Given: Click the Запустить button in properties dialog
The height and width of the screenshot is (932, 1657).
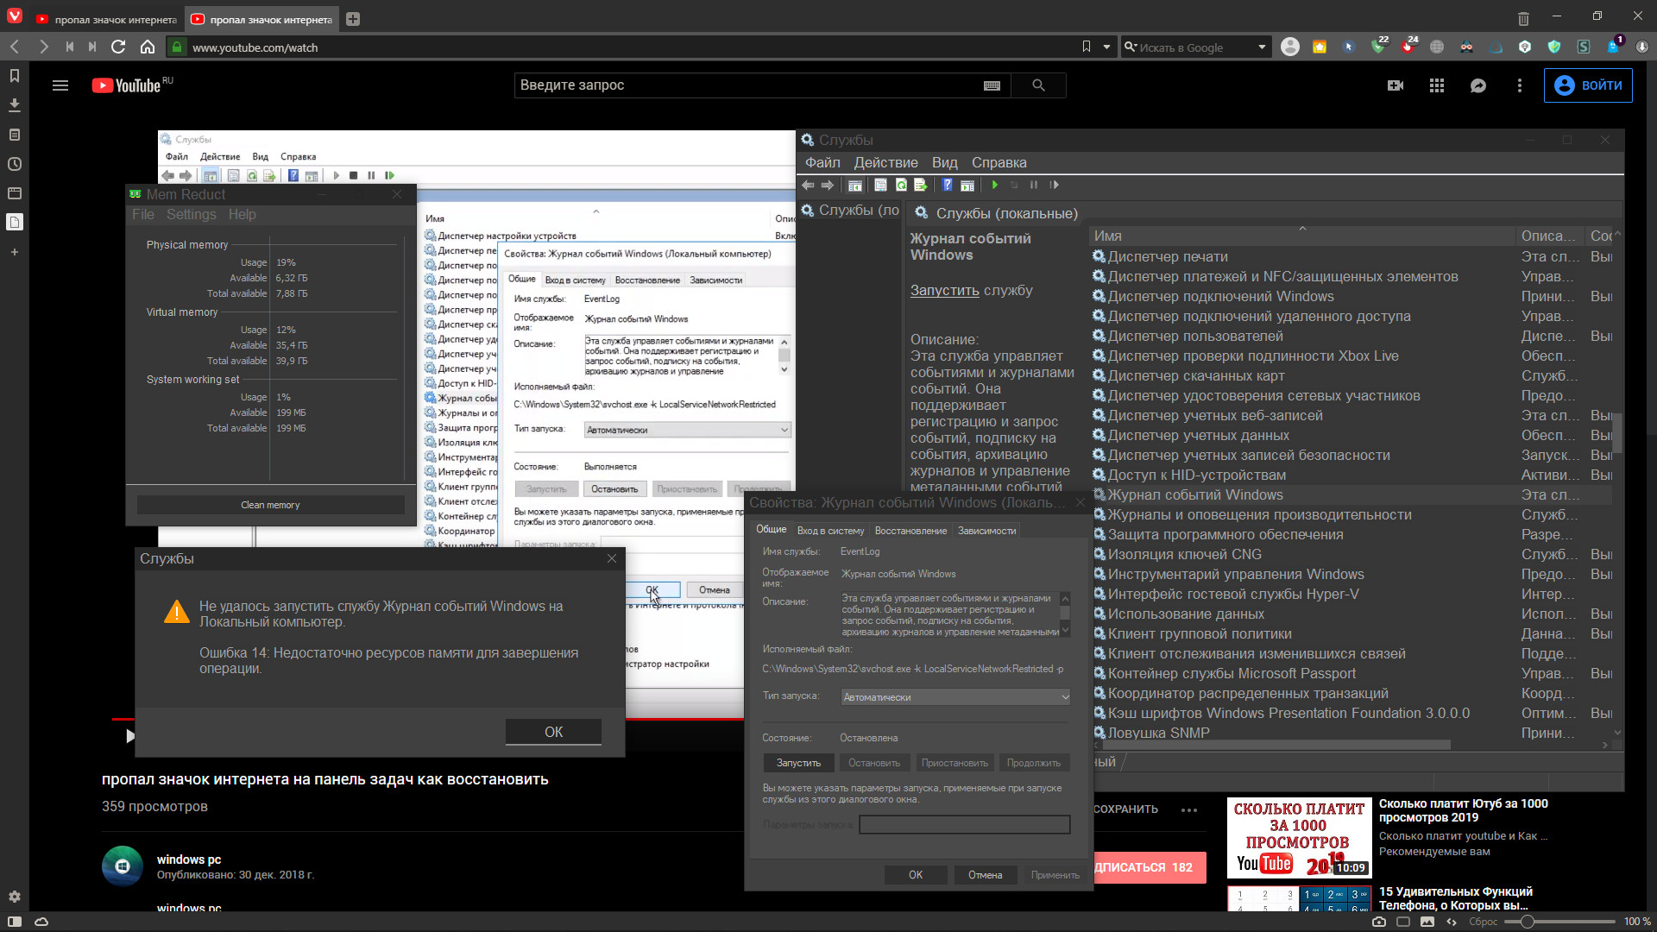Looking at the screenshot, I should (x=798, y=763).
